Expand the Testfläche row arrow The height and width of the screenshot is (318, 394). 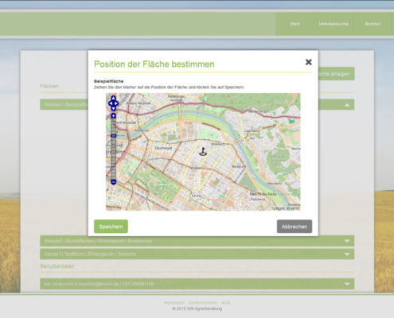[347, 254]
